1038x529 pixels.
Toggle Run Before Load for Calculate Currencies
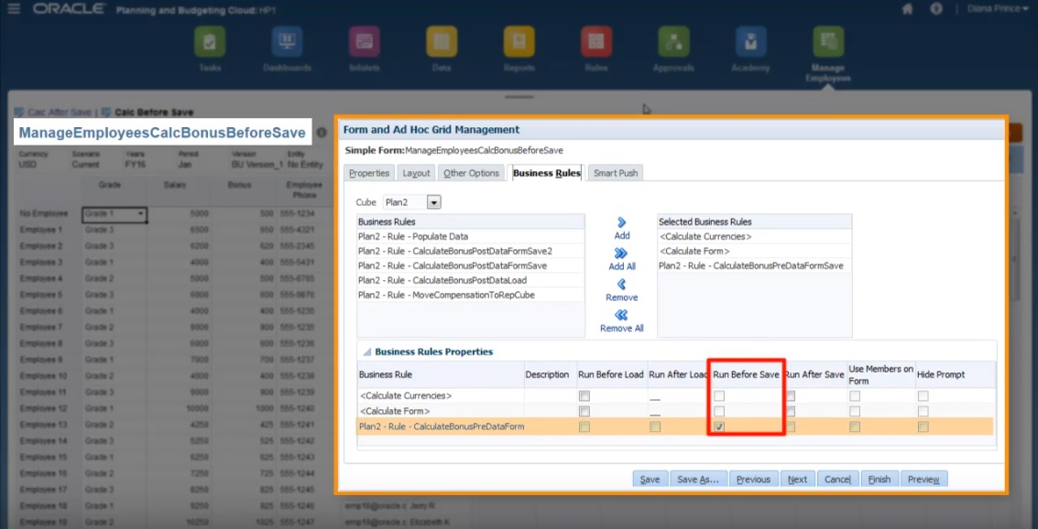tap(584, 396)
